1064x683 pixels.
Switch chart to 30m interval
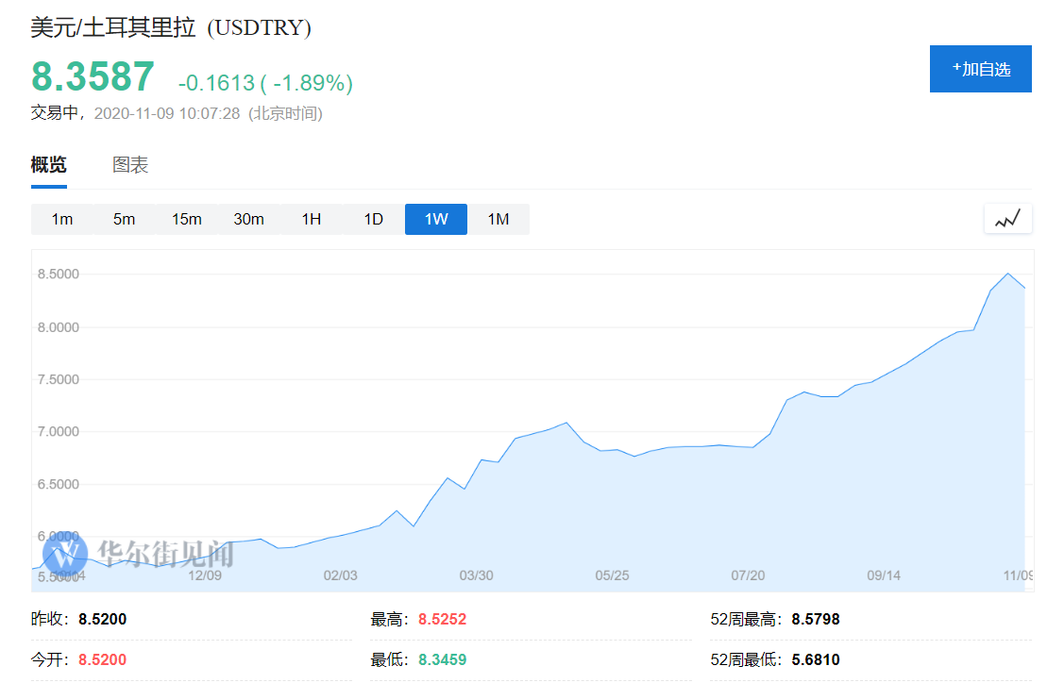[x=249, y=219]
